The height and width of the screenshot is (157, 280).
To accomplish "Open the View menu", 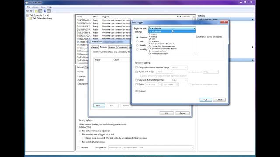I will point(43,7).
